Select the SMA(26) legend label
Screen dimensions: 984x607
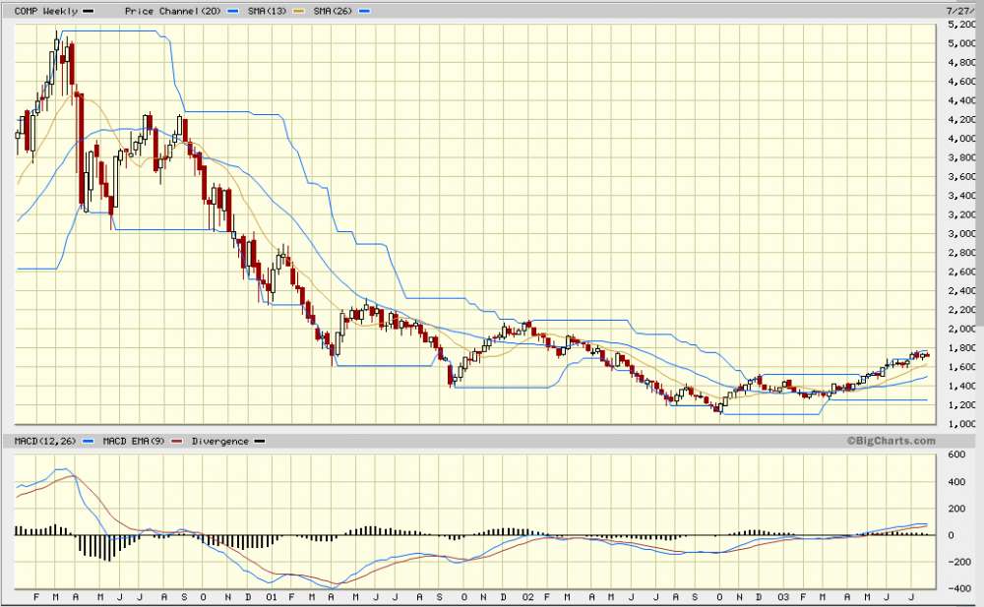(333, 10)
